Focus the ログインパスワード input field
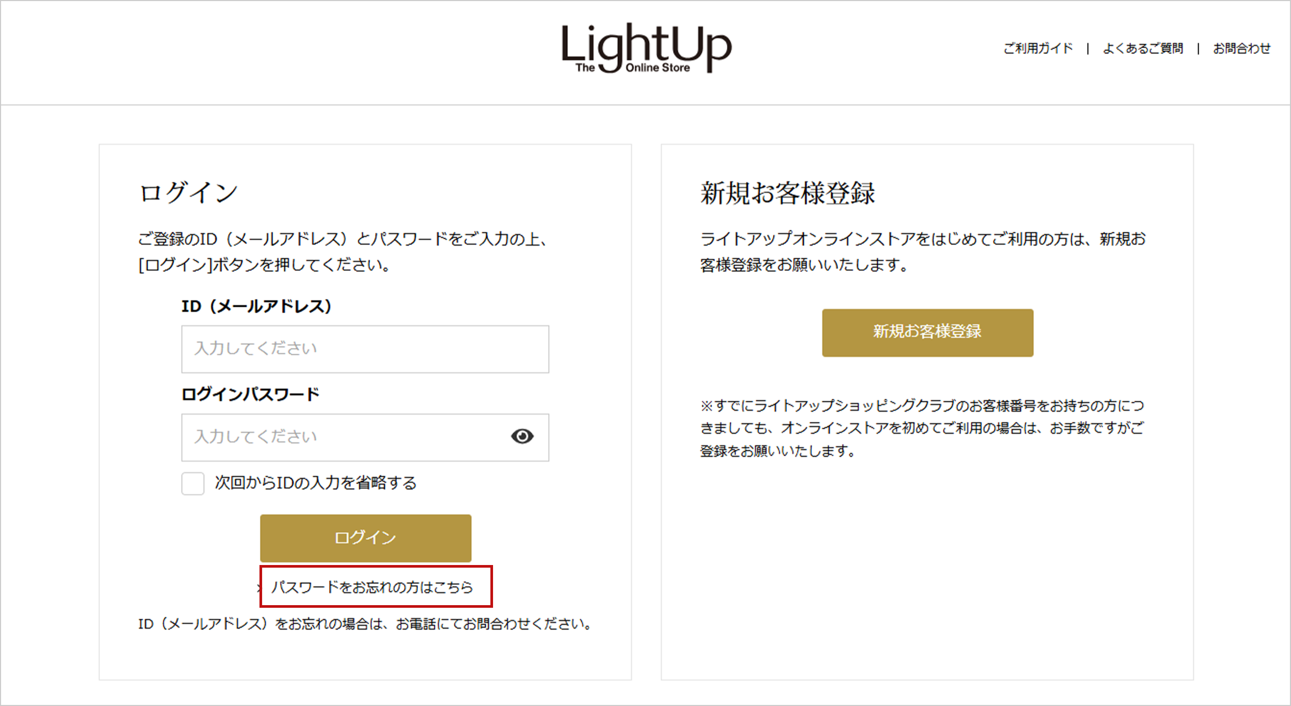This screenshot has width=1291, height=706. 365,437
